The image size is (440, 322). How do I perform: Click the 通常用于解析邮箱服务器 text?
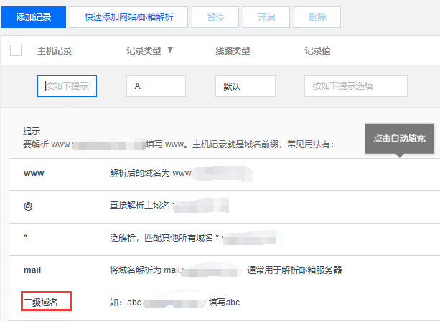(x=294, y=270)
